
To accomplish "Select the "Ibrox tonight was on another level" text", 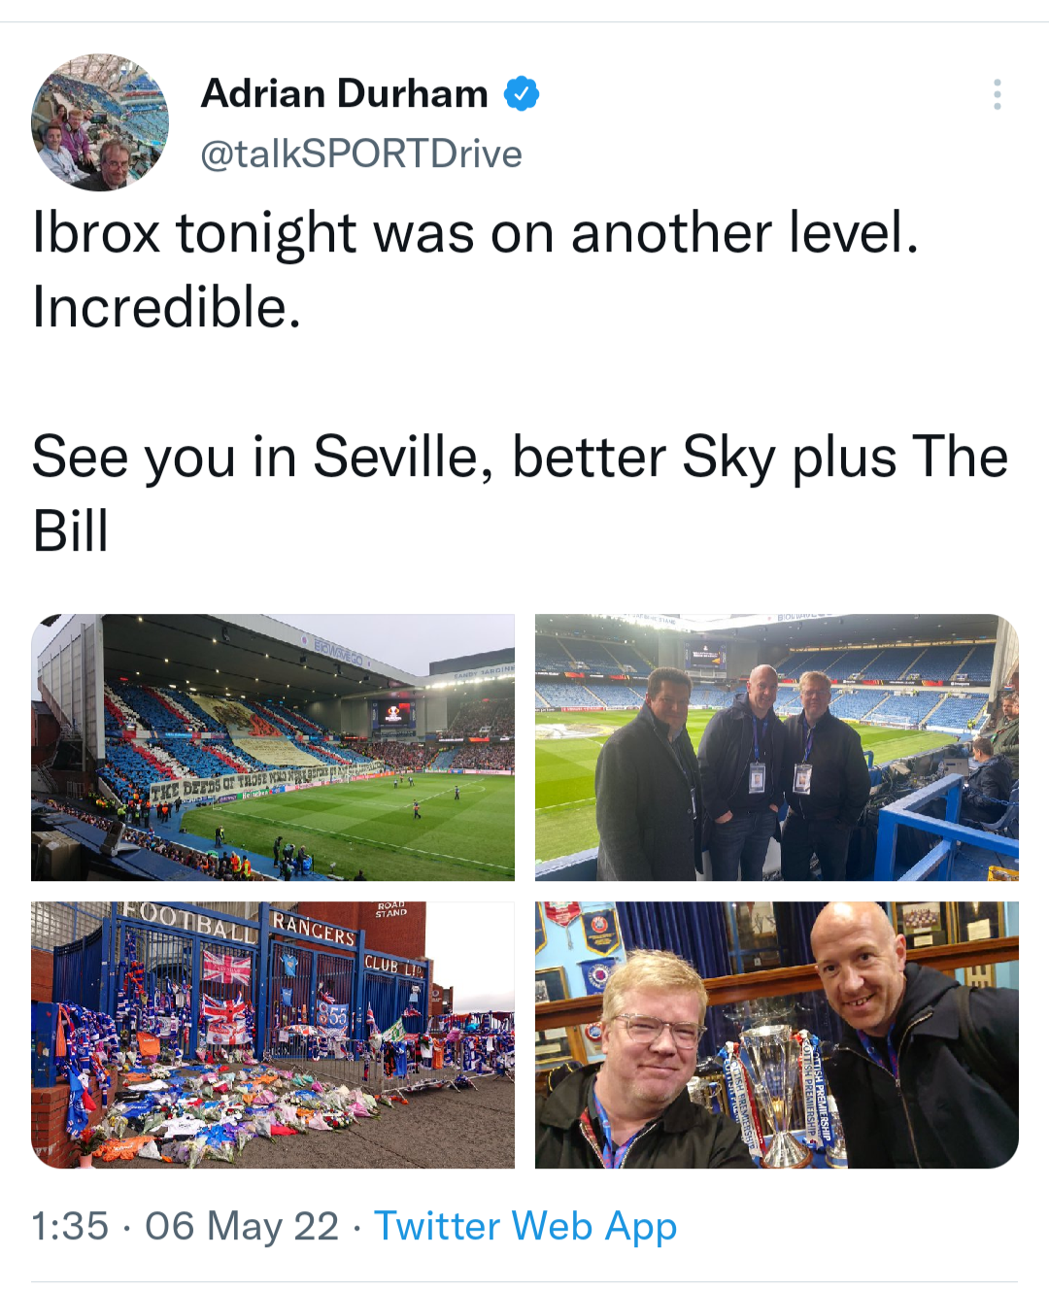I will coord(476,234).
